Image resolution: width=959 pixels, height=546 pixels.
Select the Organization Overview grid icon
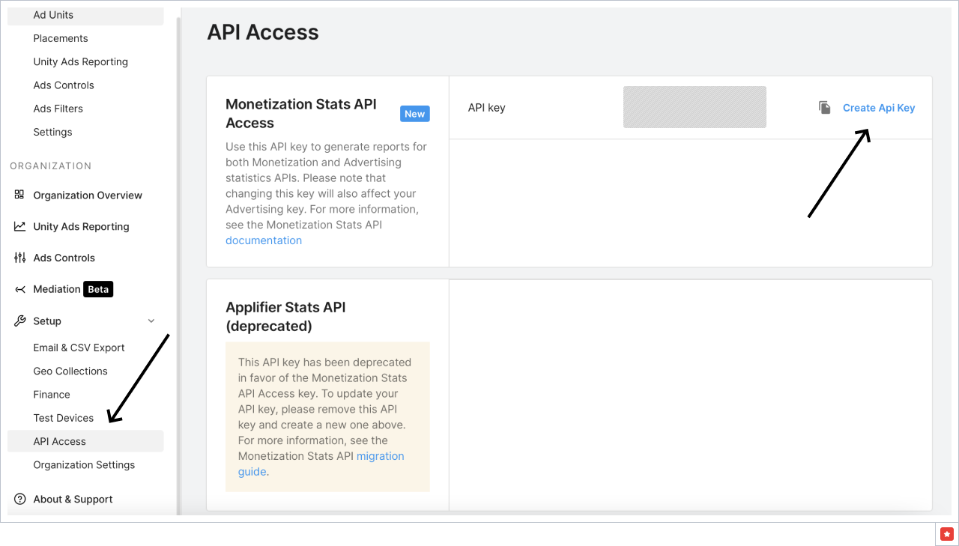click(19, 195)
